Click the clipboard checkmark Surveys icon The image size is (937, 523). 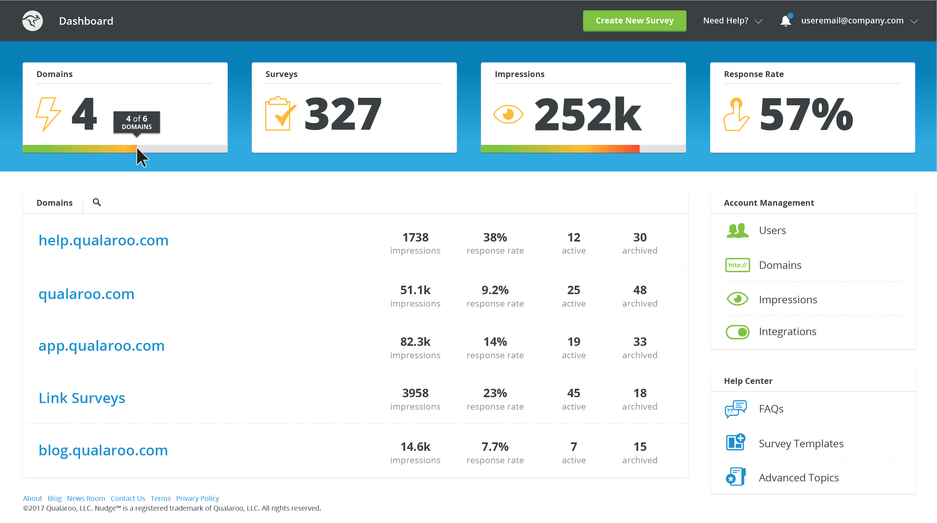point(281,113)
